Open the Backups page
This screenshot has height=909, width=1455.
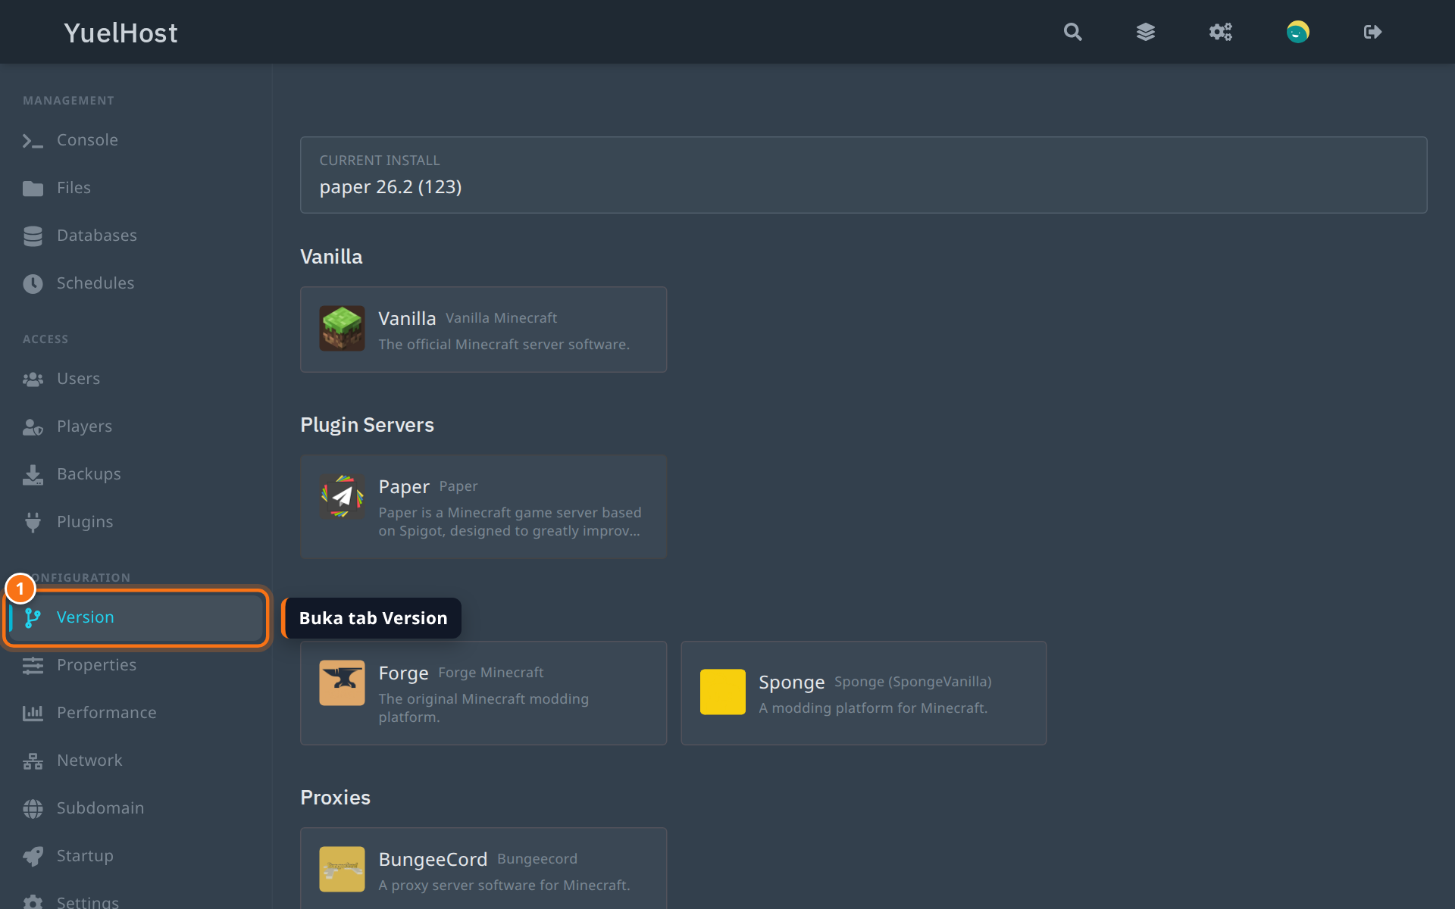pos(136,474)
